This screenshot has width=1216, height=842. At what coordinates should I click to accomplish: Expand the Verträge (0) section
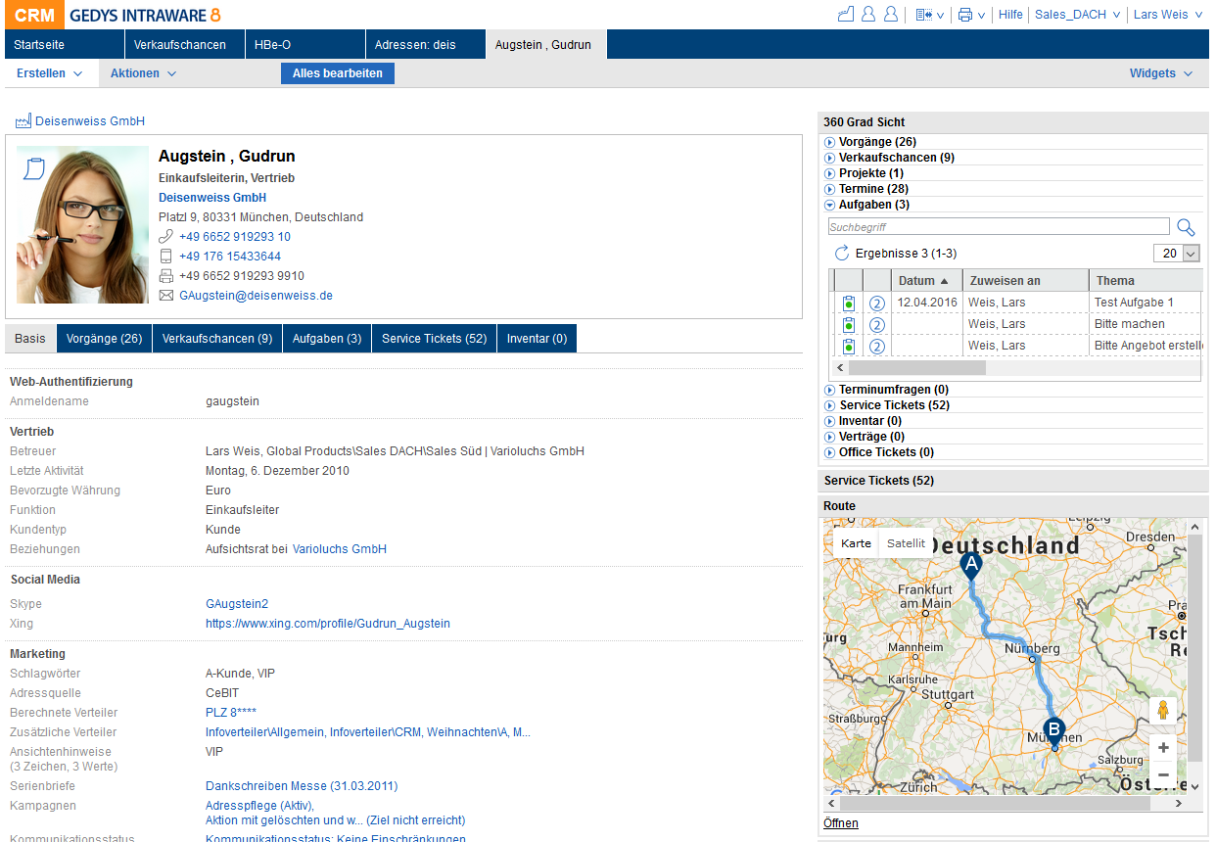(x=830, y=437)
